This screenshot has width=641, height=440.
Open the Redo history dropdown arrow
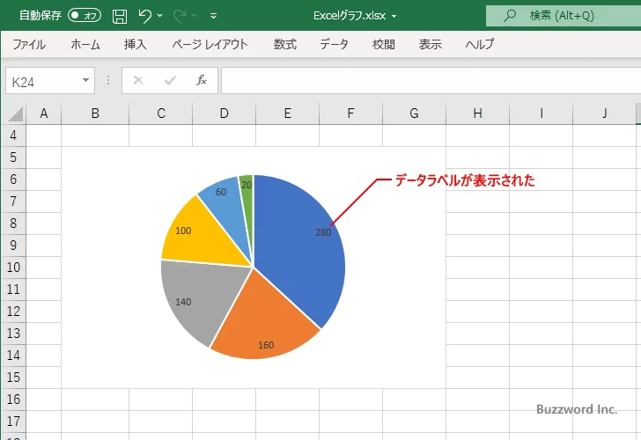(195, 16)
